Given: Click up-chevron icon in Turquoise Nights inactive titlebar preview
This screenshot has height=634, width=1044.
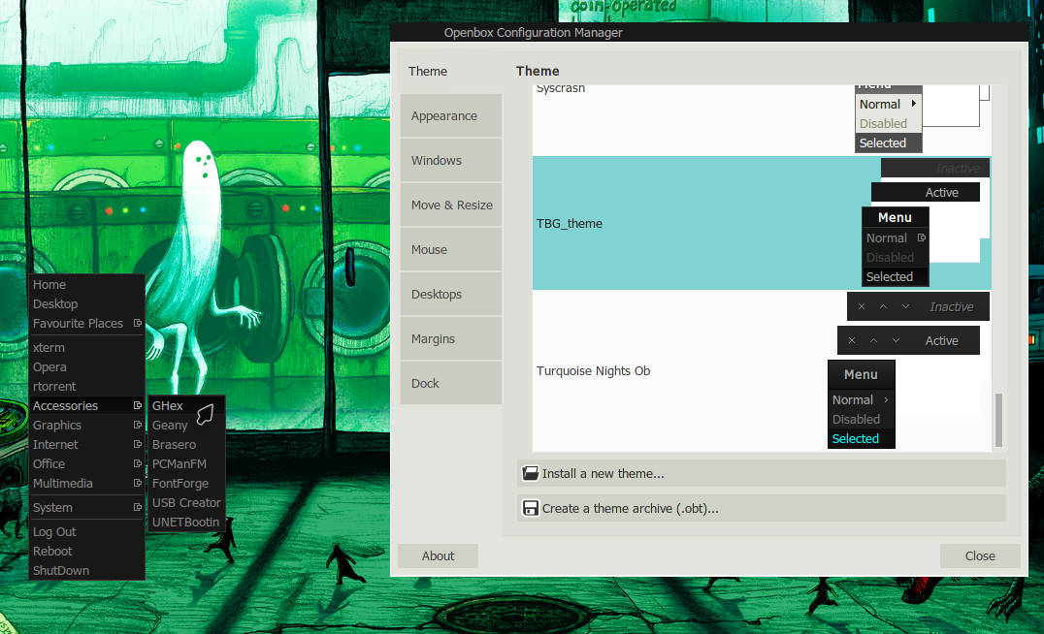Looking at the screenshot, I should point(884,306).
